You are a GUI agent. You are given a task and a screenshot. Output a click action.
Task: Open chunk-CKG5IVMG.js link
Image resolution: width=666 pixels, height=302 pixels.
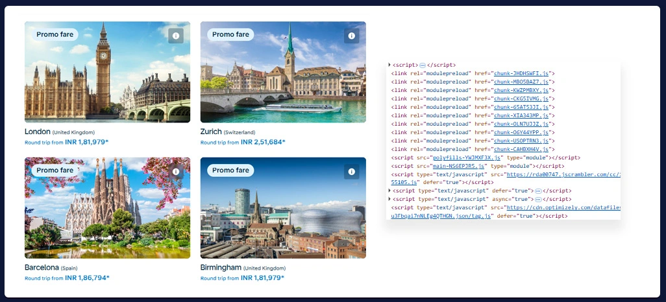[x=521, y=99]
